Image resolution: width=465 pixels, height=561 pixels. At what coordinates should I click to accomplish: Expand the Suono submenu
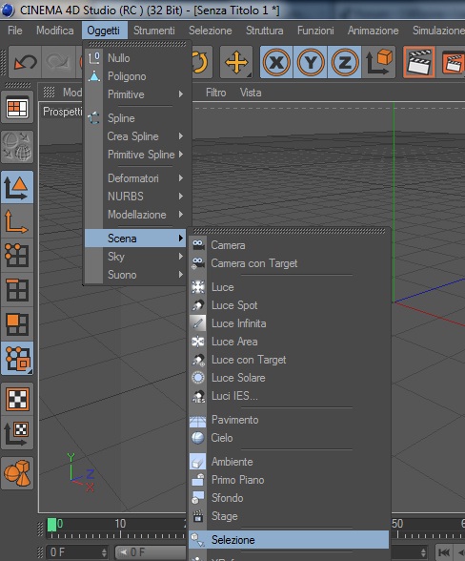(x=135, y=275)
